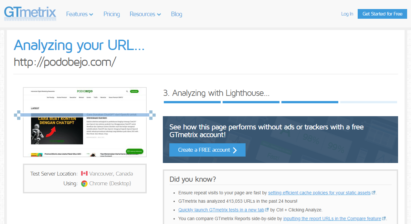Click first Lighthouse progress bar segment
Image resolution: width=411 pixels, height=224 pixels.
pyautogui.click(x=192, y=102)
